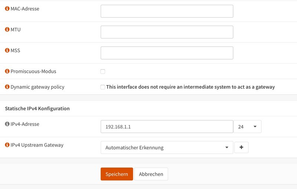This screenshot has width=297, height=189.
Task: Save settings with Speichern button
Action: pyautogui.click(x=117, y=174)
